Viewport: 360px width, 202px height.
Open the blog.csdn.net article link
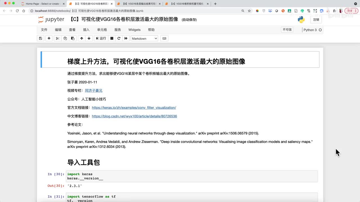click(134, 116)
